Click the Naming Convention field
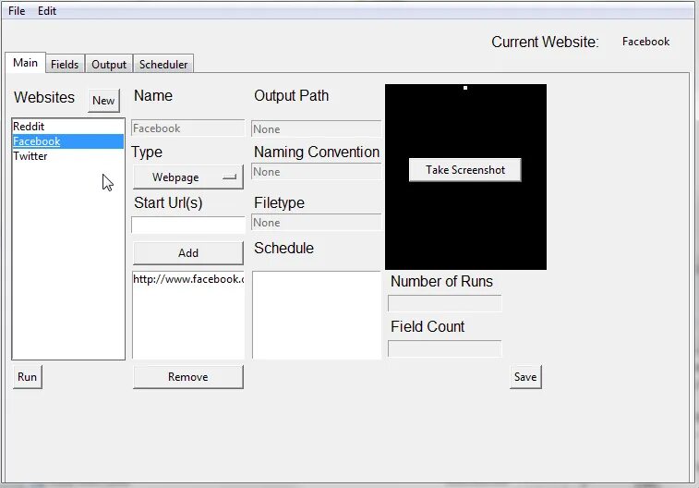This screenshot has width=699, height=488. [316, 172]
